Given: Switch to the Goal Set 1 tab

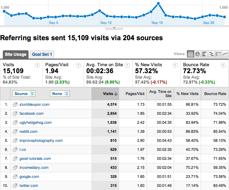Looking at the screenshot, I should [42, 54].
